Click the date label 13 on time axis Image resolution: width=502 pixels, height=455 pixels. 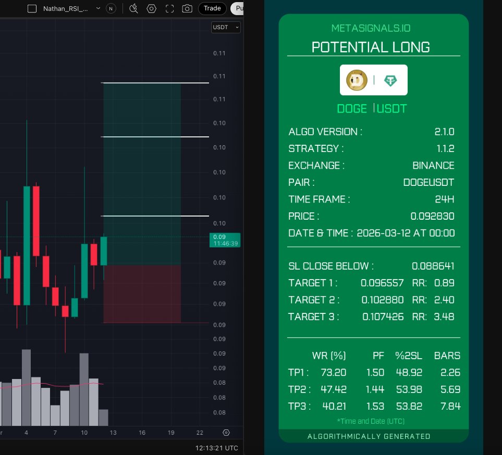tap(113, 433)
